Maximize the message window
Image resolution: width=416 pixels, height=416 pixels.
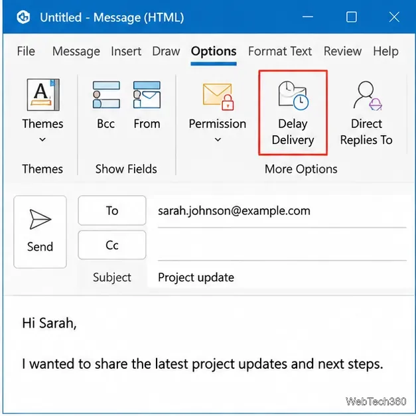pos(351,17)
